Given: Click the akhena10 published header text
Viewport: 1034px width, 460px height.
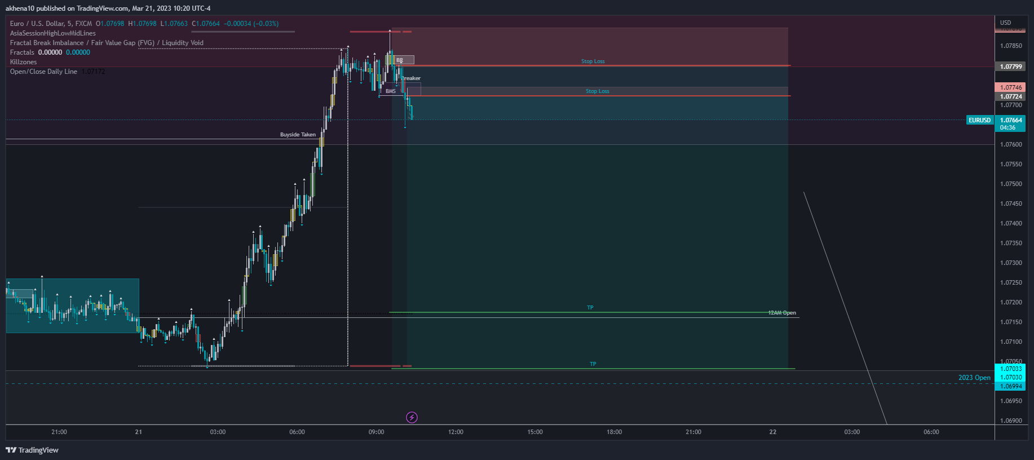Looking at the screenshot, I should click(x=108, y=8).
